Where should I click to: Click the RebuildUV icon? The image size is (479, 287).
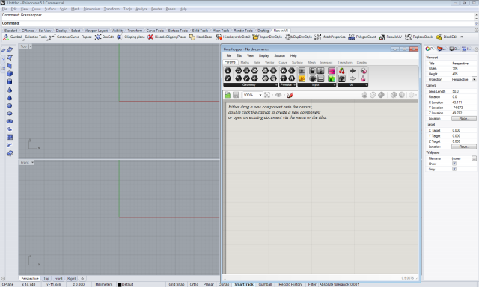(382, 37)
